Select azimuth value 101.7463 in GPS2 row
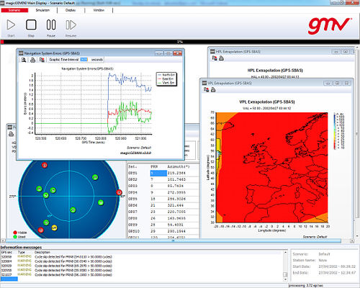Viewport: 360px width, 288px height. [x=176, y=179]
